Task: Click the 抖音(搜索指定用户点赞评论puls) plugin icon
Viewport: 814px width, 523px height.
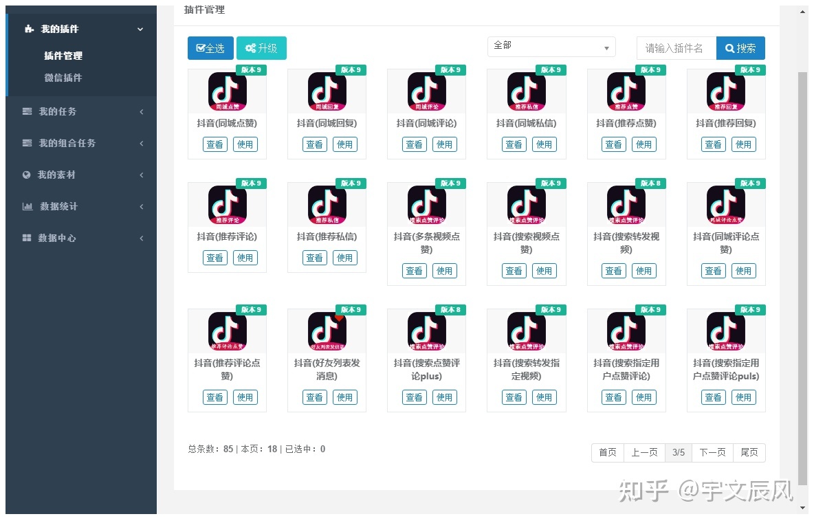Action: tap(725, 331)
